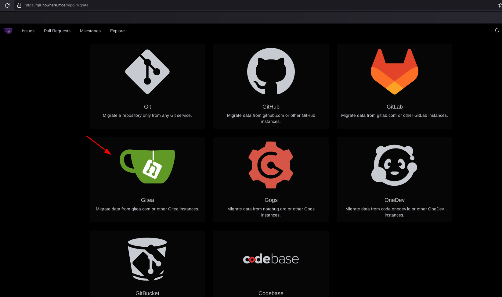The width and height of the screenshot is (502, 297).
Task: Click the Gitea title link
Action: (x=147, y=200)
